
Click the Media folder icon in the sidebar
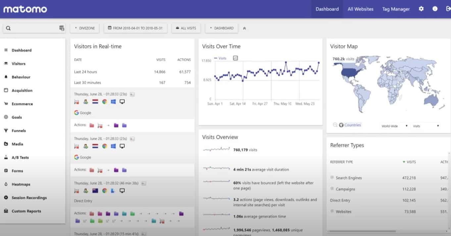[x=6, y=144]
